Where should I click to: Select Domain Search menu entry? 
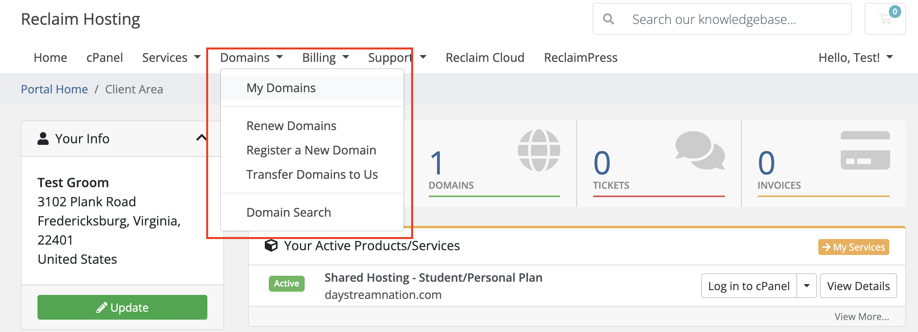click(x=312, y=212)
